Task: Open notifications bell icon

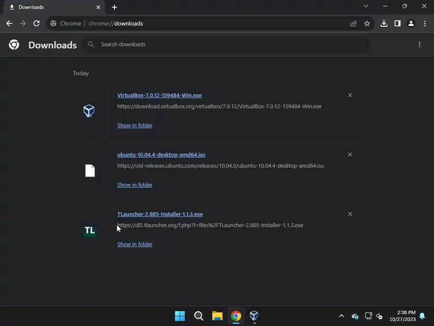Action: (x=423, y=316)
